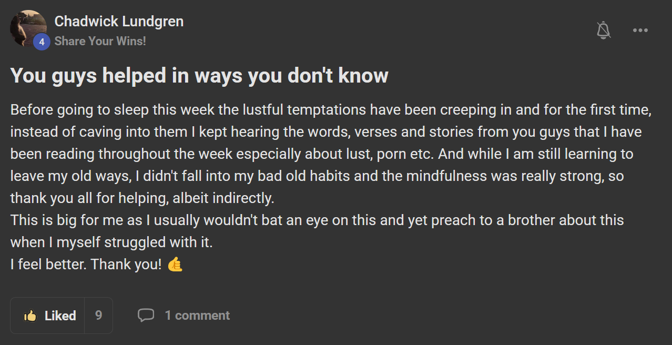Image resolution: width=672 pixels, height=345 pixels.
Task: Go to the Share Your Wins! category
Action: (100, 41)
